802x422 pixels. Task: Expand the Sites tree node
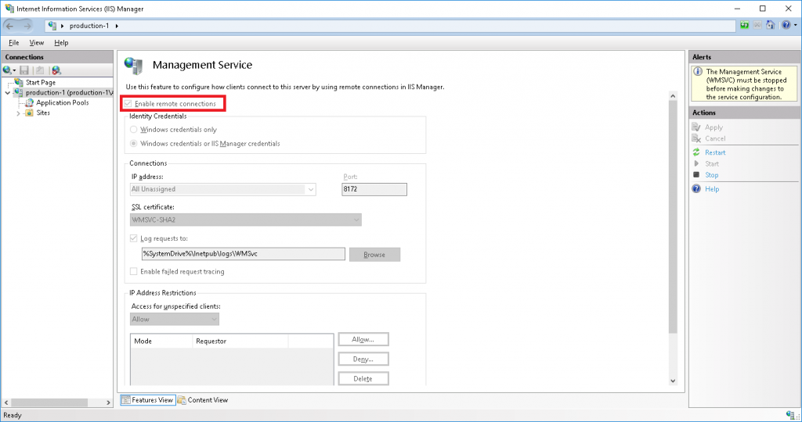pos(19,113)
